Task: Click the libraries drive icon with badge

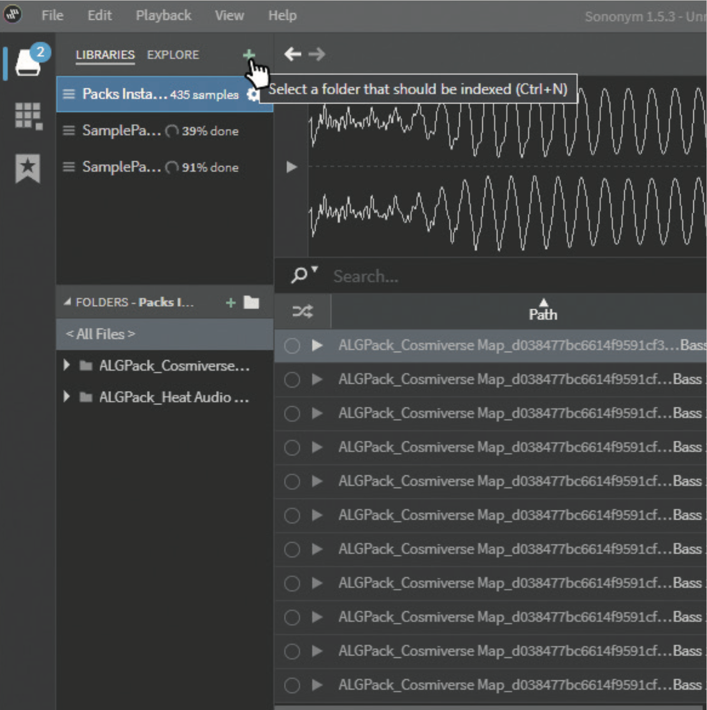Action: [x=28, y=61]
